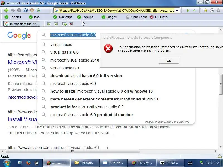The width and height of the screenshot is (223, 167).
Task: Click OK in the PurblePlace.exe error dialog
Action: click(169, 61)
